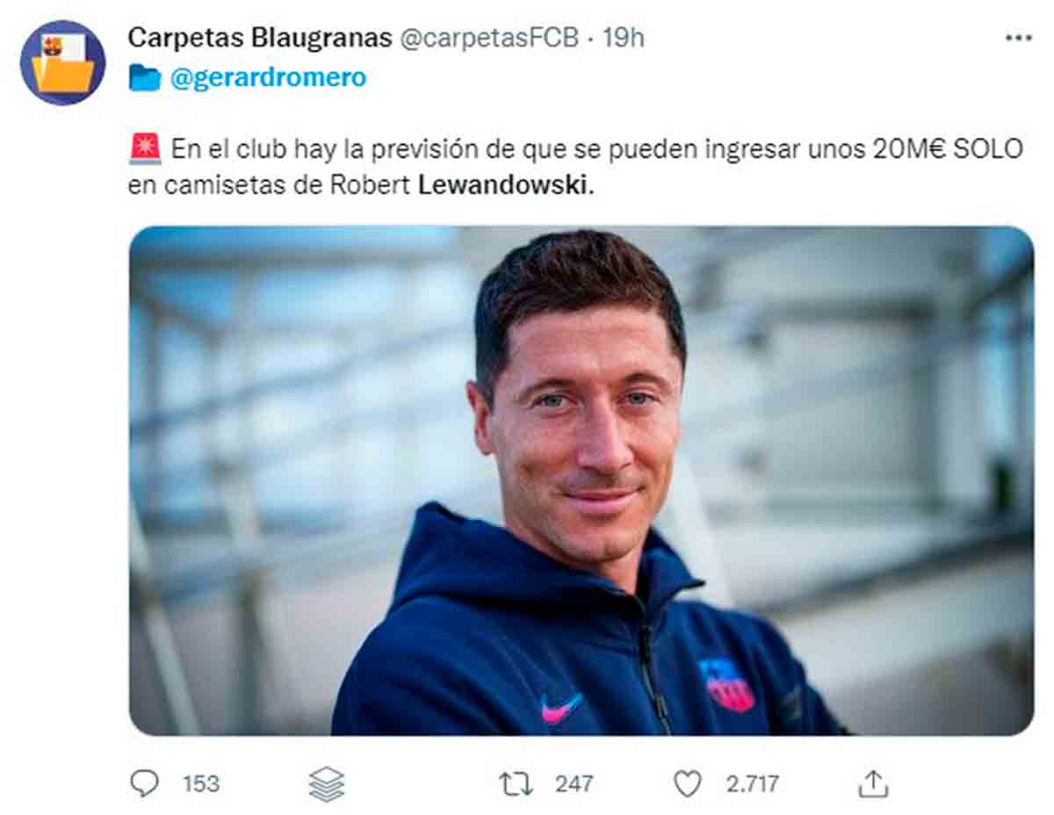Viewport: 1054px width, 815px height.
Task: Click the 247 retweets count
Action: coord(574,783)
